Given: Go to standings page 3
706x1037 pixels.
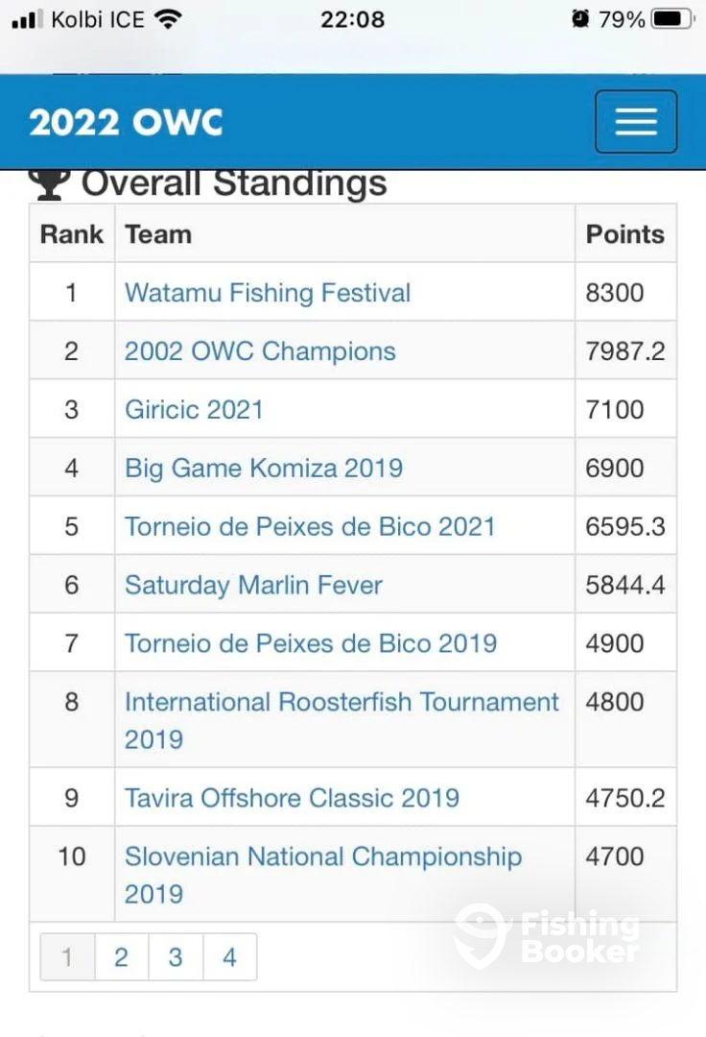Looking at the screenshot, I should tap(176, 957).
